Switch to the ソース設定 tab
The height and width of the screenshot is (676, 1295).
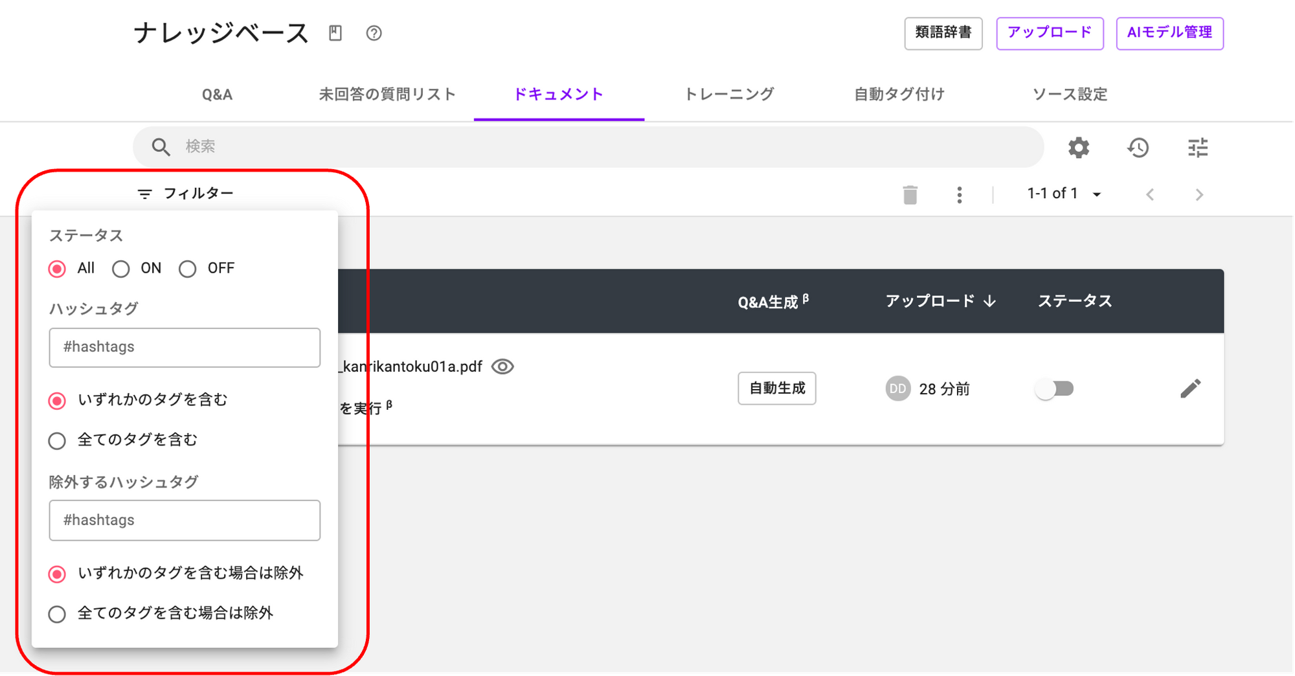coord(1070,95)
